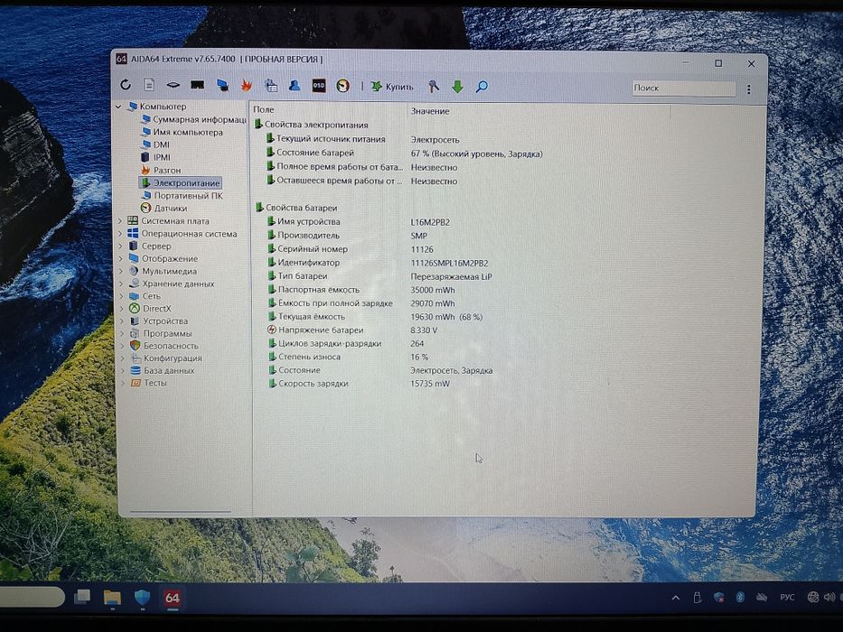Select Имя компьютера in the tree
The width and height of the screenshot is (843, 632).
(x=182, y=132)
